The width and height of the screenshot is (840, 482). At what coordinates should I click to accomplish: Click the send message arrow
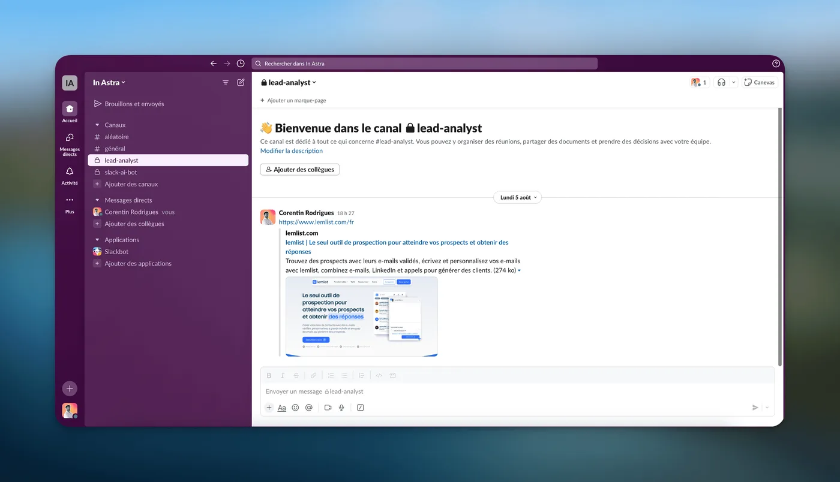[x=755, y=408]
